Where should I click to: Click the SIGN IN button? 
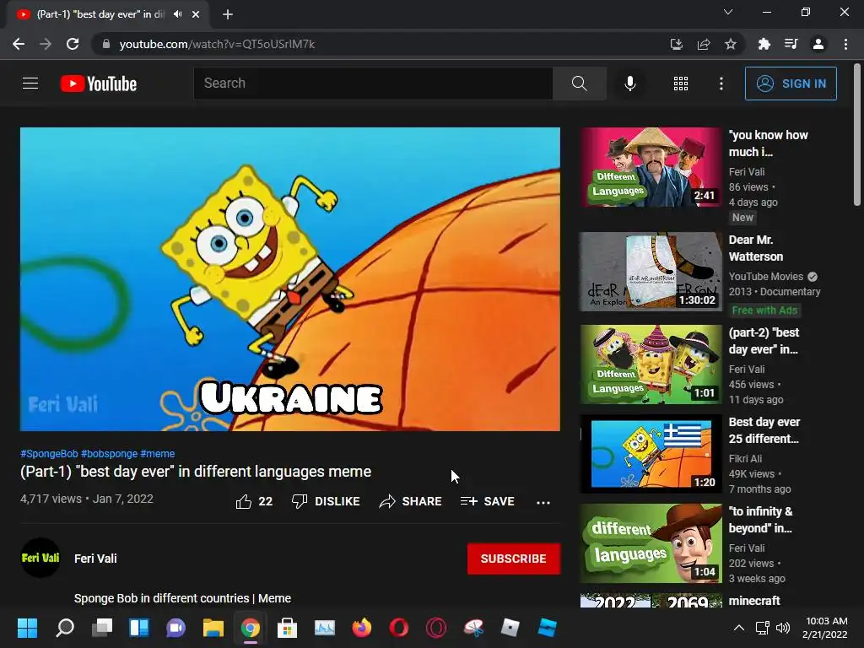tap(791, 84)
